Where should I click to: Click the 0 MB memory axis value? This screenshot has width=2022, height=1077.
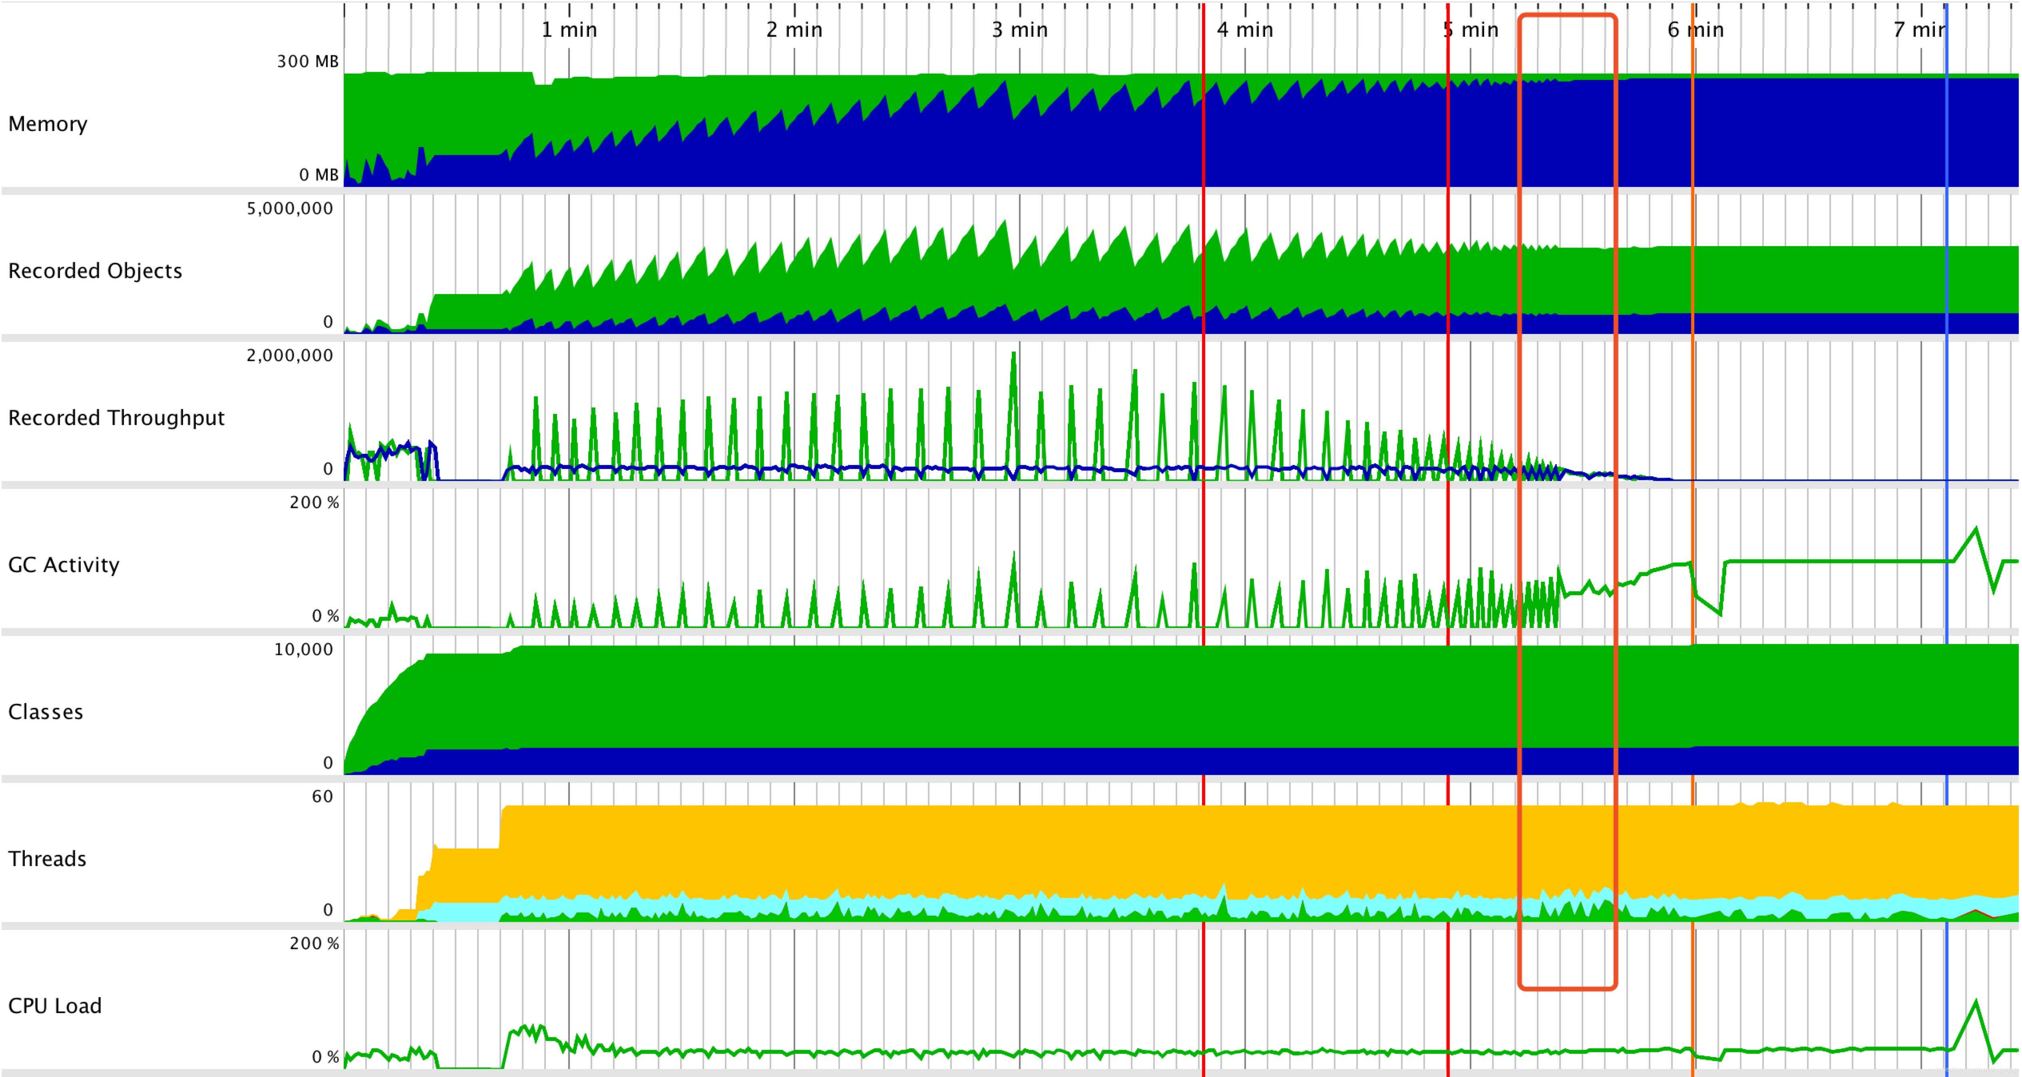[x=319, y=174]
